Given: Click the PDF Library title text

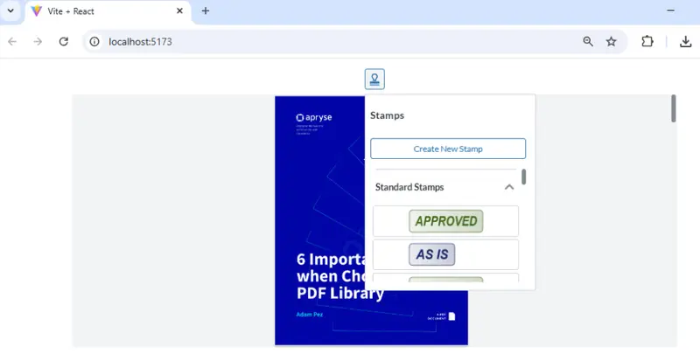Looking at the screenshot, I should pyautogui.click(x=340, y=294).
